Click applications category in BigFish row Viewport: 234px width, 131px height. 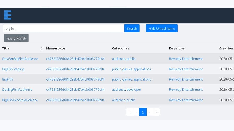[142, 79]
